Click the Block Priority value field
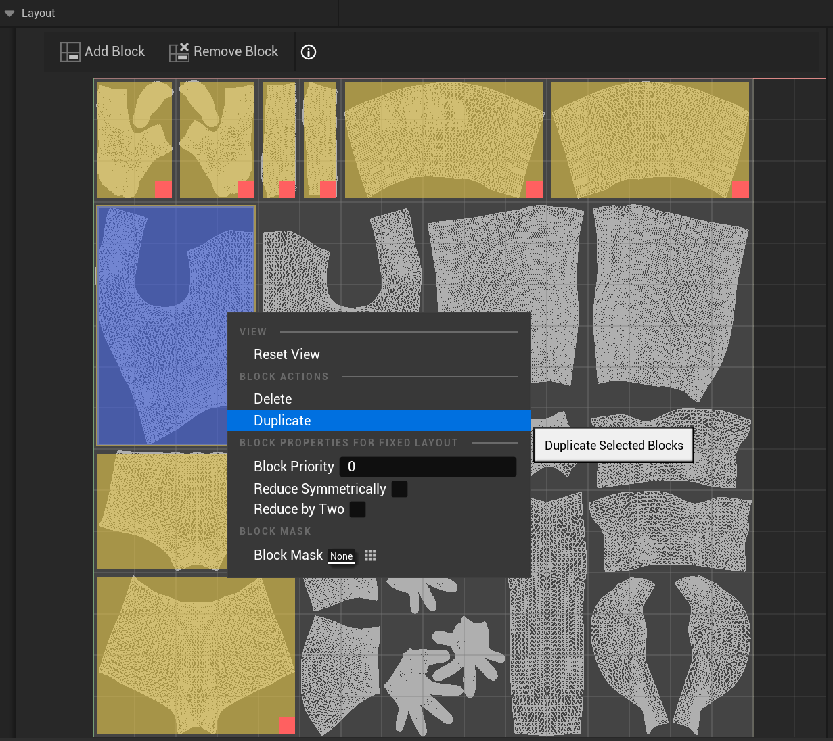Viewport: 833px width, 741px height. click(428, 467)
